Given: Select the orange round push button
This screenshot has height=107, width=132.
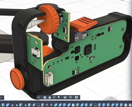Looking at the screenshot, I should [17, 79].
